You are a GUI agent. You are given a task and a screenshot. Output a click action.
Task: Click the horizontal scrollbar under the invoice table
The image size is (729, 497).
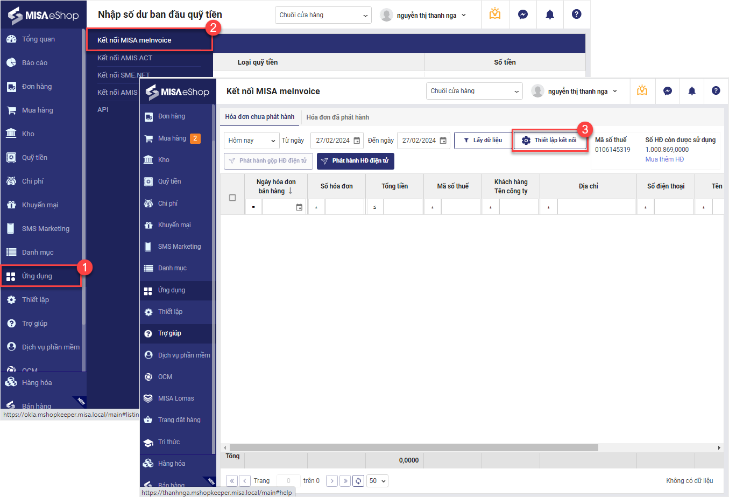(414, 448)
